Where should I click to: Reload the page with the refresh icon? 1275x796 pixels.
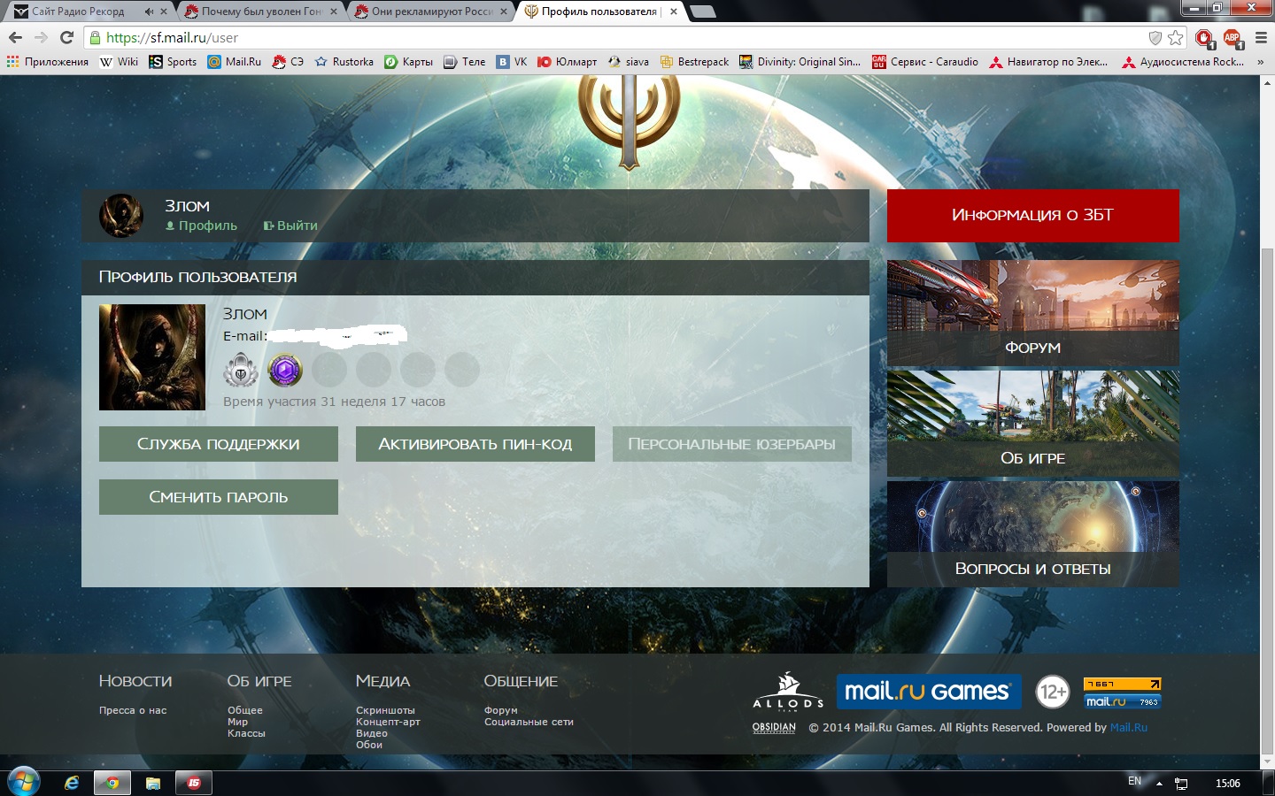[x=66, y=37]
